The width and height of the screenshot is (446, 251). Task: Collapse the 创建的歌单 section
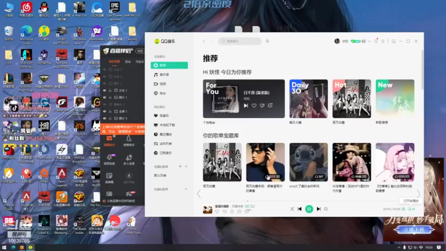tap(186, 166)
